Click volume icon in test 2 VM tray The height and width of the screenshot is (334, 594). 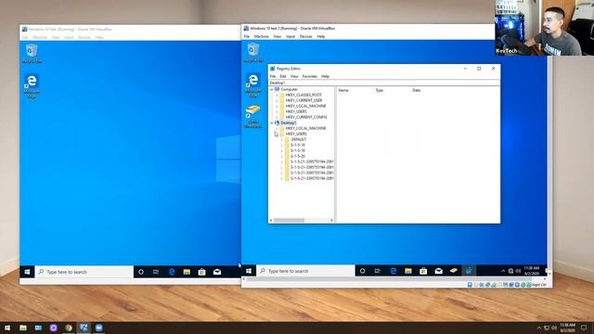pyautogui.click(x=518, y=271)
